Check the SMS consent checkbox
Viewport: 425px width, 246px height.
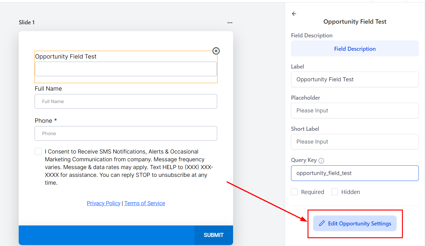click(x=38, y=152)
